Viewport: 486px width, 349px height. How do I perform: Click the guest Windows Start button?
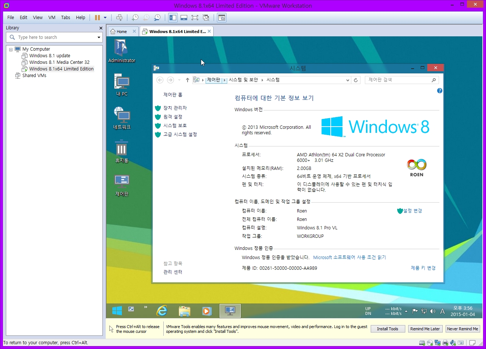point(117,311)
